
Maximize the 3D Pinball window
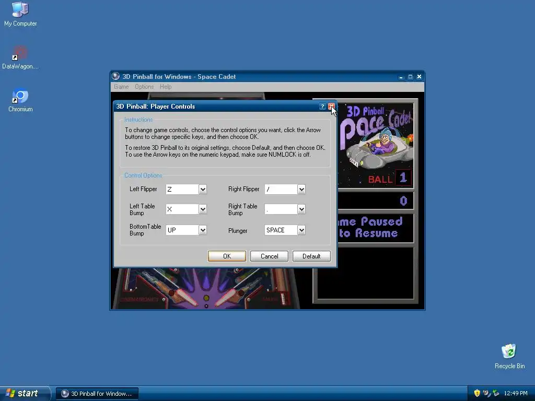[410, 77]
